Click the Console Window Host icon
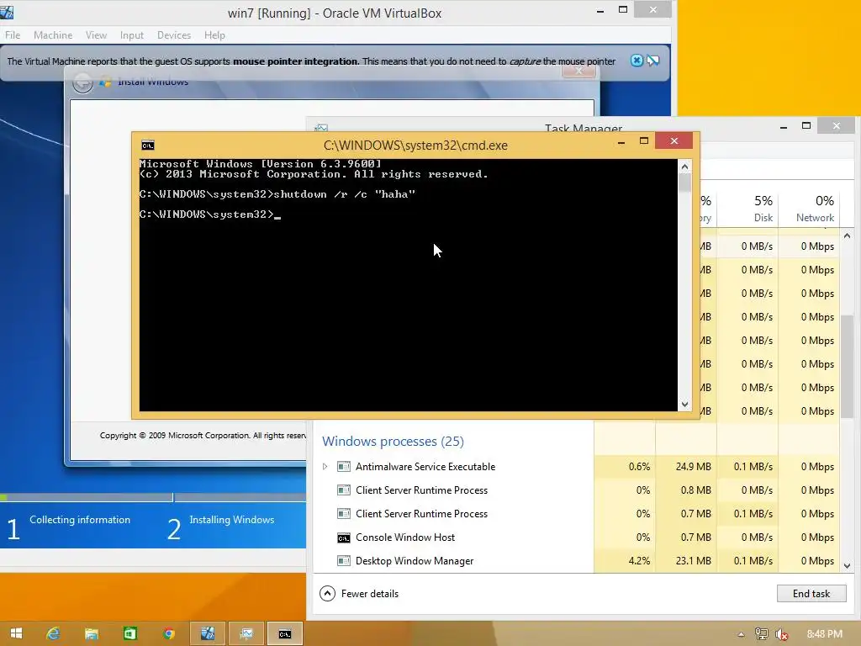Screen dimensions: 861x646 tap(344, 537)
